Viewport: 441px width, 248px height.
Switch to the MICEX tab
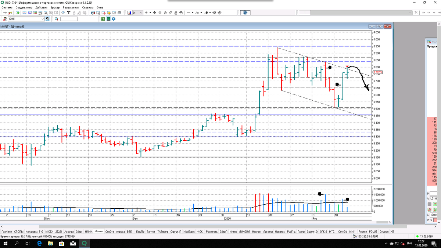pyautogui.click(x=49, y=232)
